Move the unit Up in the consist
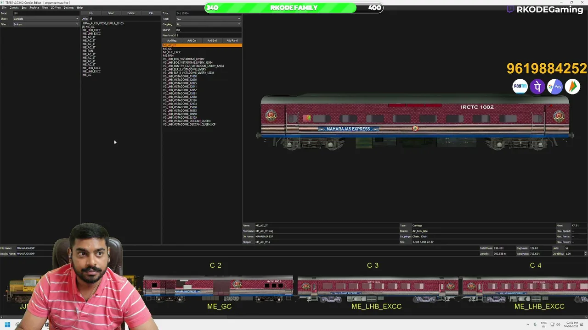 [91, 13]
